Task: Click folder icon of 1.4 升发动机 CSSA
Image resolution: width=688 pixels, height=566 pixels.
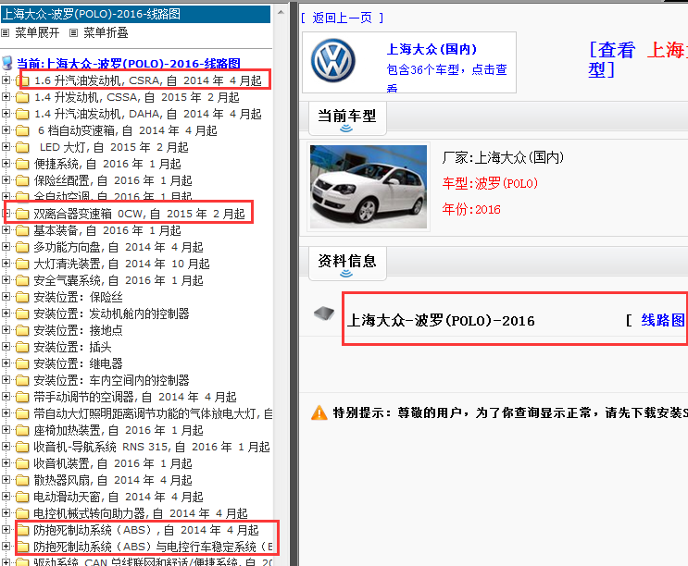Action: coord(22,97)
